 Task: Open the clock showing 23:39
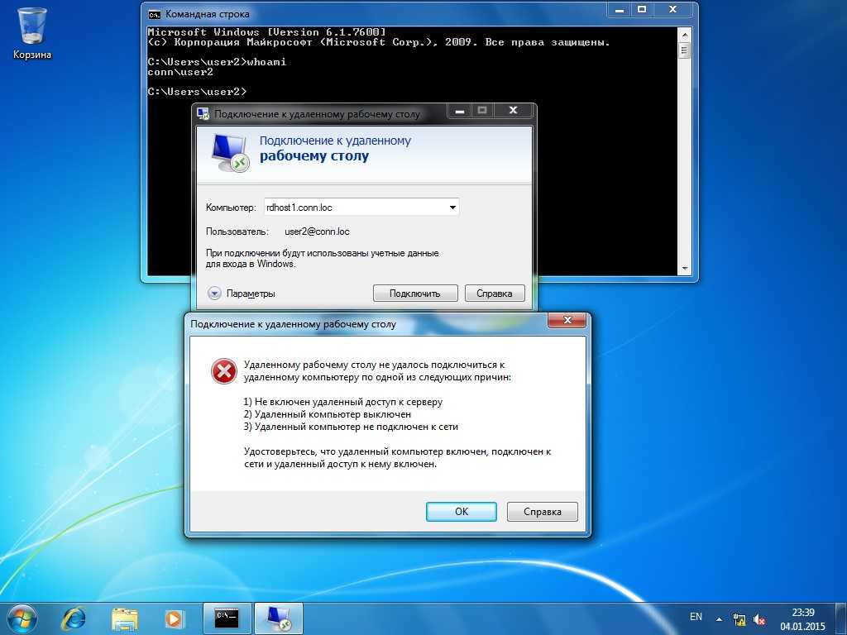[x=802, y=613]
